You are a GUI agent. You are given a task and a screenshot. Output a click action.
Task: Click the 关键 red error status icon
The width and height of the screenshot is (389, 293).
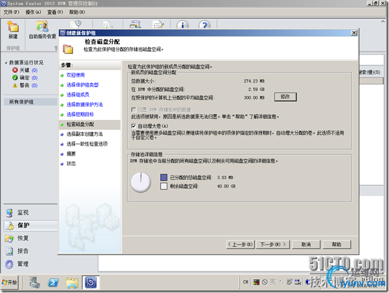[x=15, y=70]
